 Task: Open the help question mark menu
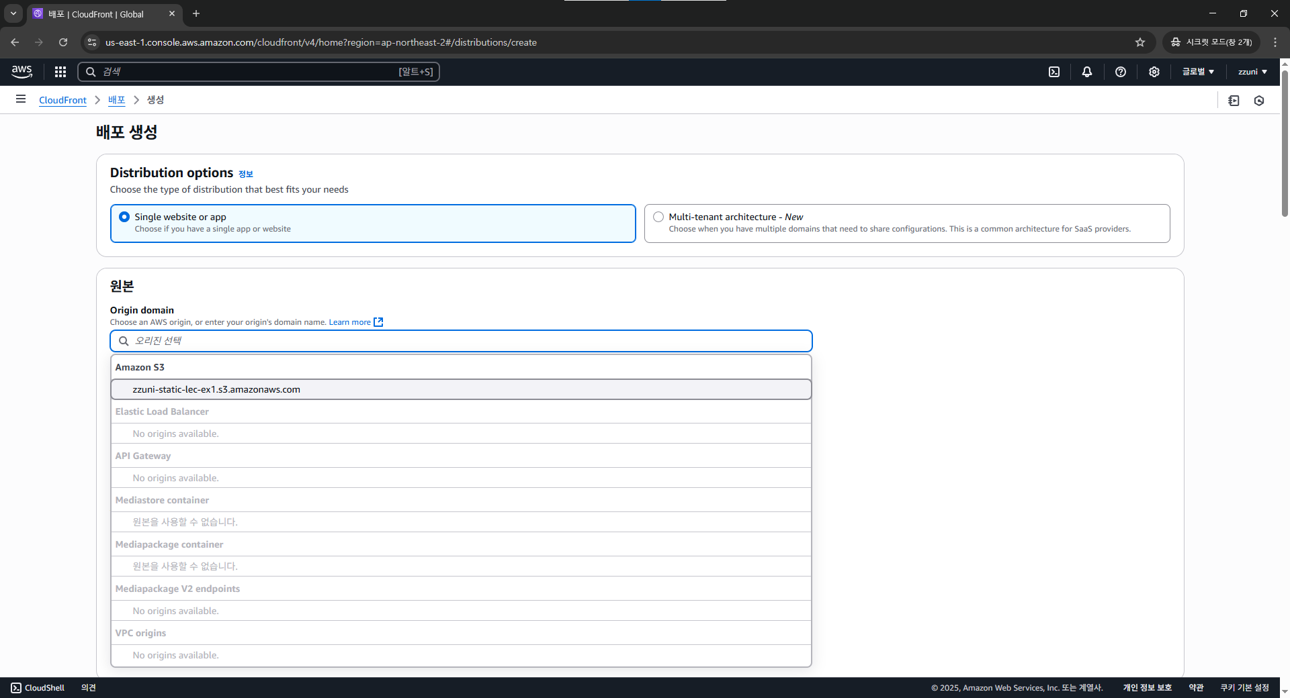[1121, 72]
